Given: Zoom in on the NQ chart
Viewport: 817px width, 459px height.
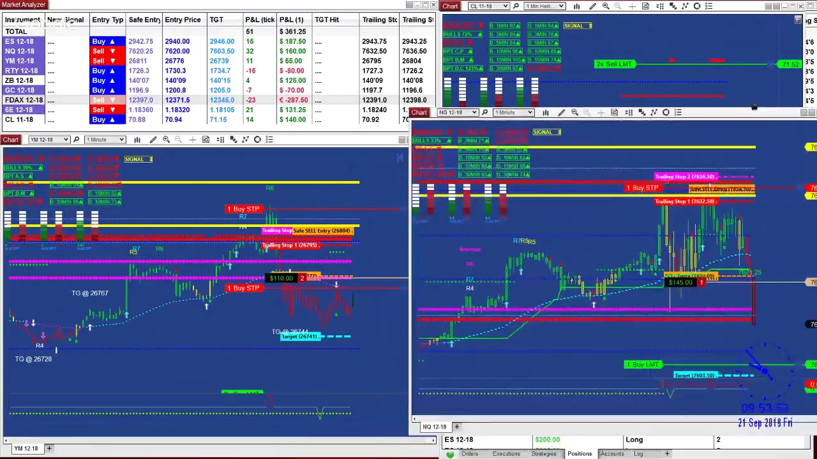Looking at the screenshot, I should point(574,113).
